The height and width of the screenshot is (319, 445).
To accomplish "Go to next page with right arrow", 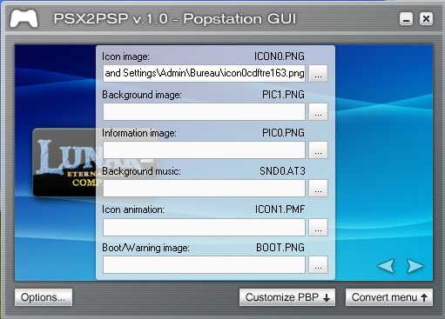I will coord(415,266).
